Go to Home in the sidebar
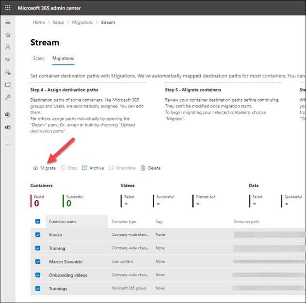The image size is (306, 303). tap(8, 35)
